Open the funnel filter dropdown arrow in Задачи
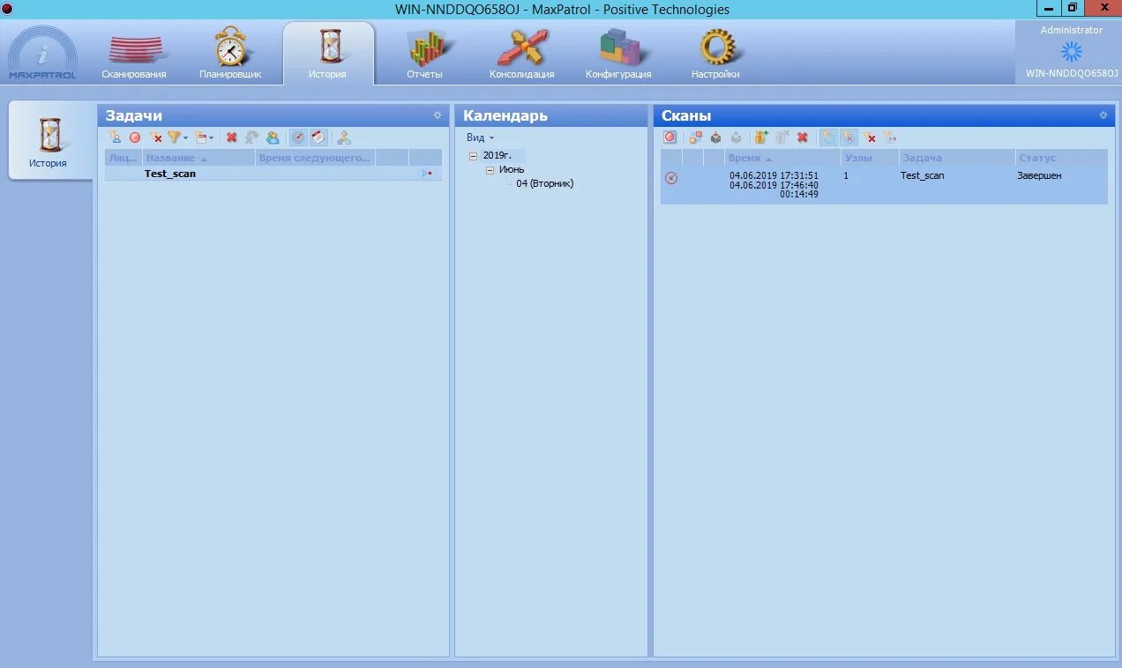The height and width of the screenshot is (668, 1122). pyautogui.click(x=185, y=138)
